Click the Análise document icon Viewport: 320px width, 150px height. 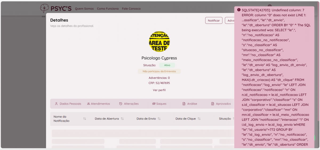(184, 104)
